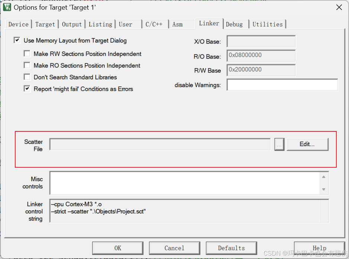Click the R/O Base field 0x08000000
The height and width of the screenshot is (259, 349).
[x=261, y=56]
